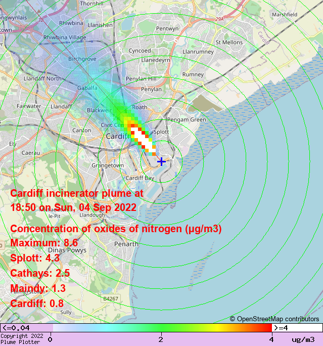Screen dimensions: 323x346
Task: Click the 'Maindy: 1.3' reading
Action: (x=38, y=288)
